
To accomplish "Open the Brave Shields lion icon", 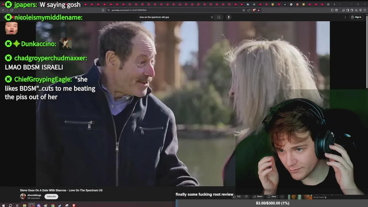I will coord(254,10).
